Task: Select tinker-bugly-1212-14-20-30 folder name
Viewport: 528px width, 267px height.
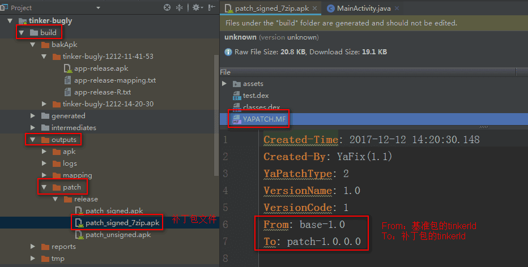Action: pyautogui.click(x=108, y=104)
